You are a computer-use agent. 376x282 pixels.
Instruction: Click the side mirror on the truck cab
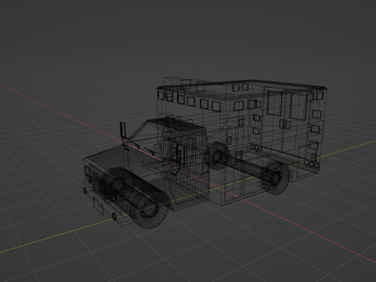tap(123, 129)
